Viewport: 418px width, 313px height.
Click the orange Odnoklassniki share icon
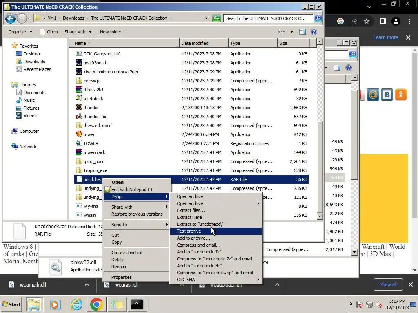pos(401,95)
